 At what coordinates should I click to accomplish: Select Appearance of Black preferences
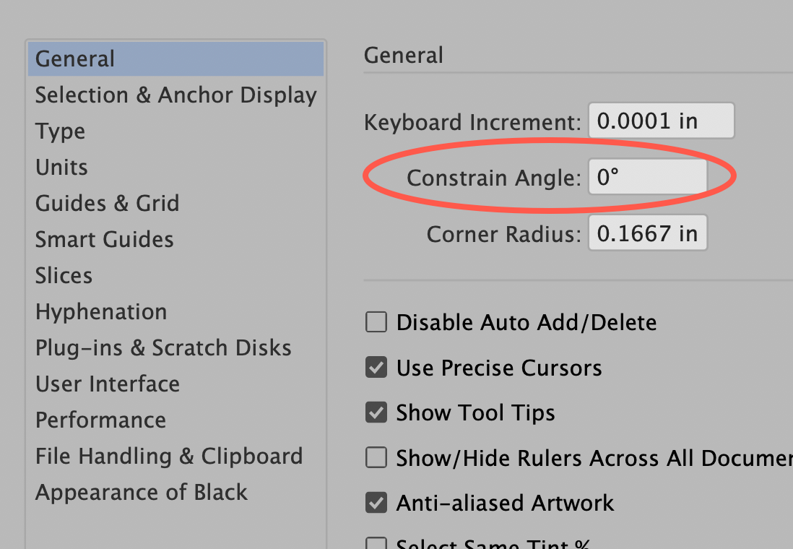pyautogui.click(x=141, y=492)
